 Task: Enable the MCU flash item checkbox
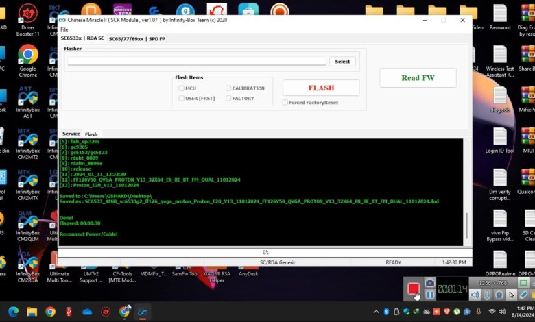click(x=181, y=88)
